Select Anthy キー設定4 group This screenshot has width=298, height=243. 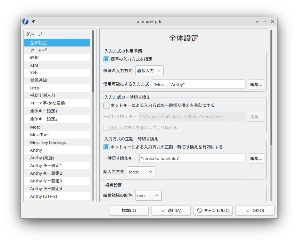click(x=57, y=189)
